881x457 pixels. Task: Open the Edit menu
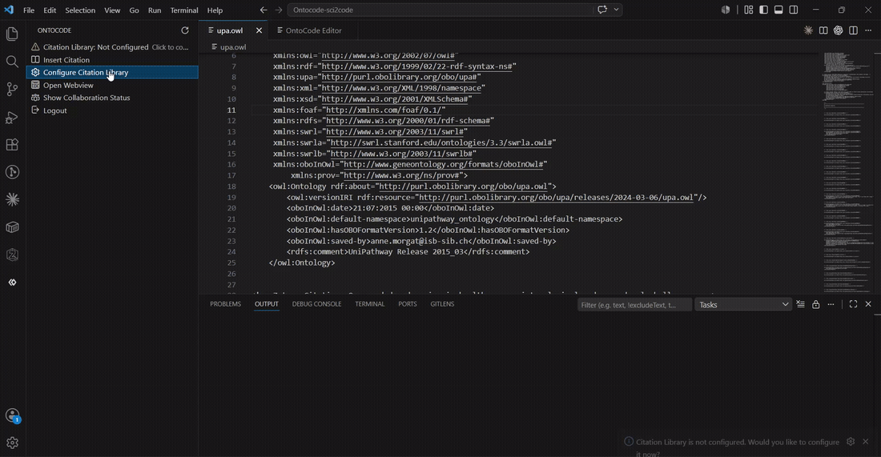click(50, 10)
